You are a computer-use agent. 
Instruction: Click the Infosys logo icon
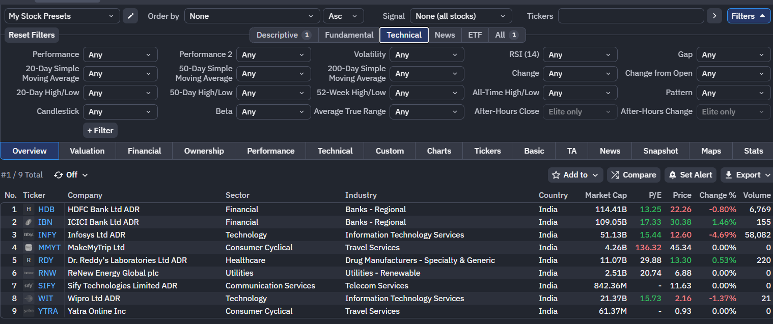[29, 235]
